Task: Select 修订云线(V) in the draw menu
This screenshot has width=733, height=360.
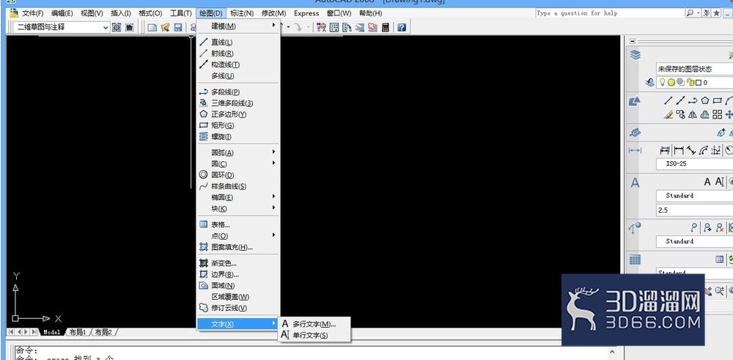Action: (238, 308)
